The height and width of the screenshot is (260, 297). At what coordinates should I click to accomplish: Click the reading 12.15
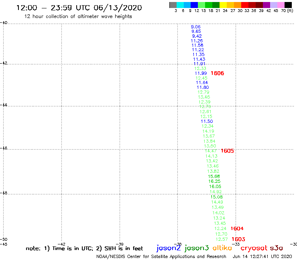pyautogui.click(x=206, y=116)
